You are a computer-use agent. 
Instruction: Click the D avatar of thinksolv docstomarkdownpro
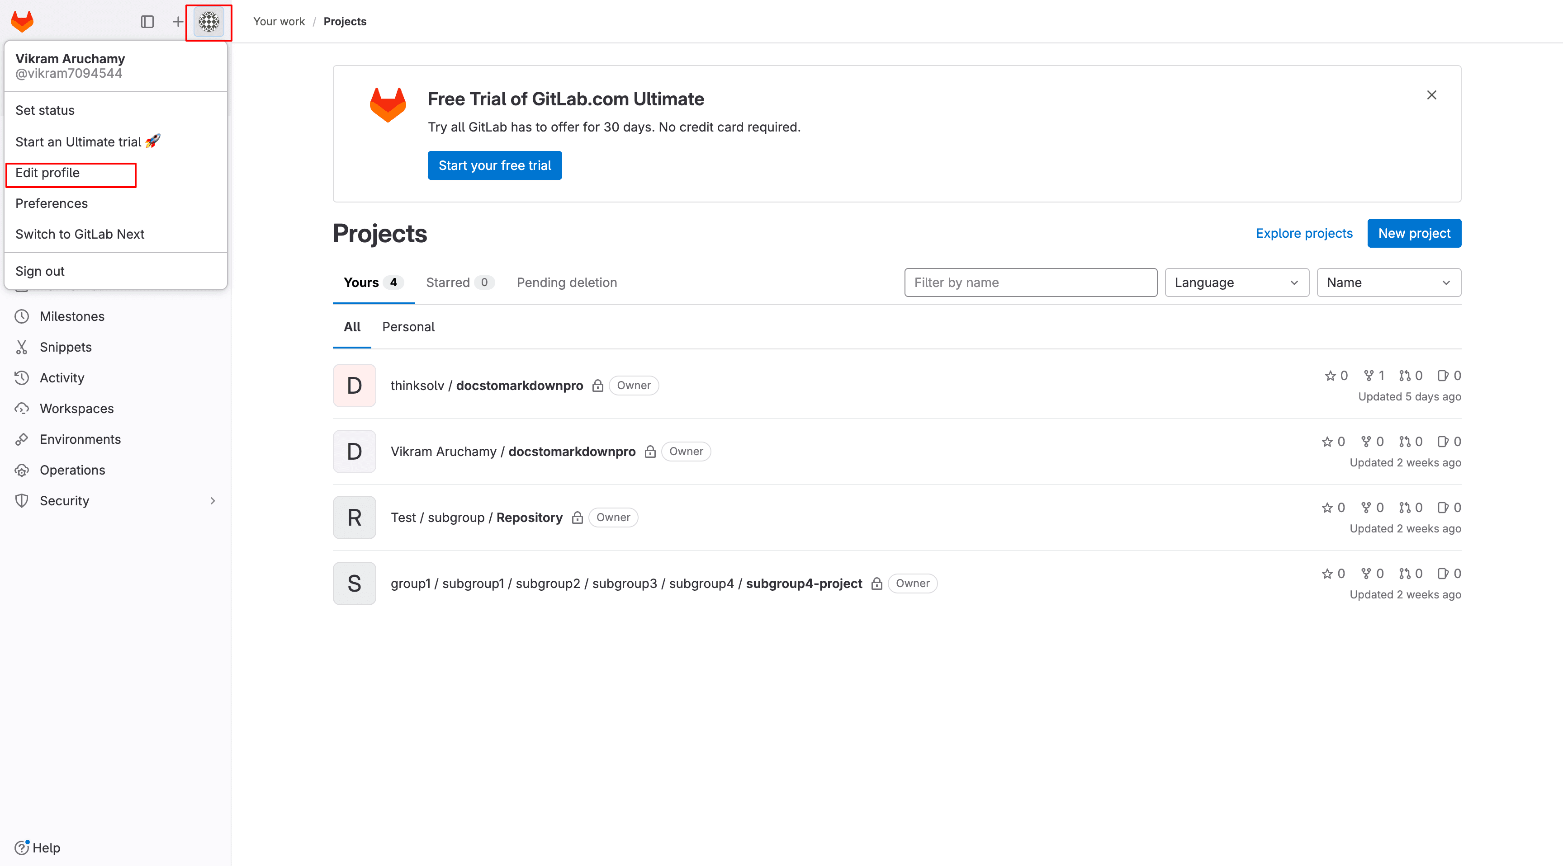pyautogui.click(x=355, y=386)
